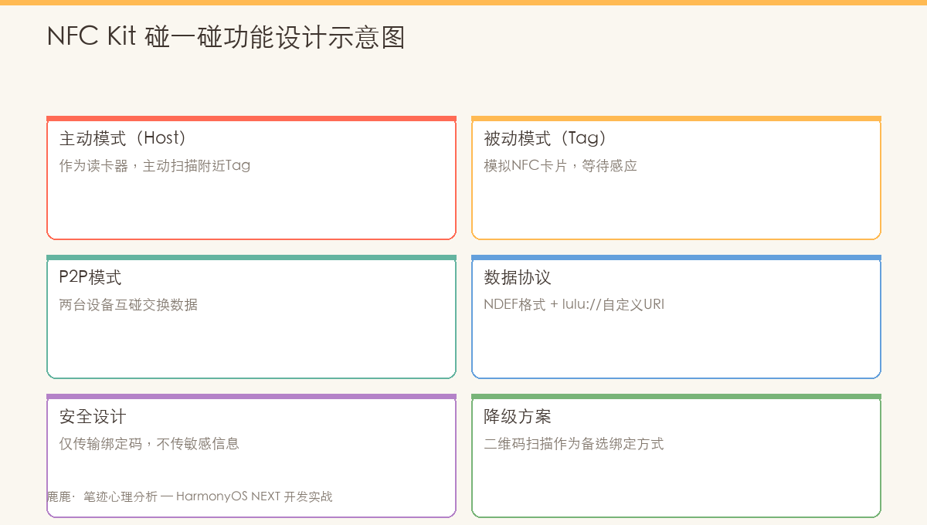
Task: Select the heading "主动模式（Host）"
Action: coord(124,139)
